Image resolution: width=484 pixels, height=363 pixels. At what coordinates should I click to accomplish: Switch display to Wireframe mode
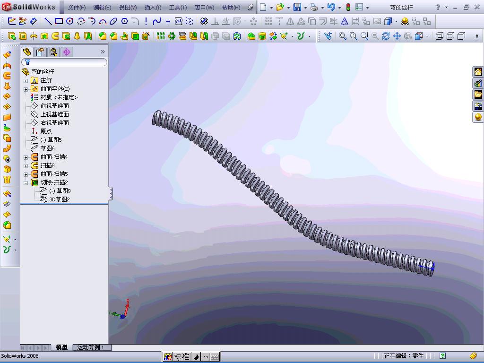click(439, 36)
